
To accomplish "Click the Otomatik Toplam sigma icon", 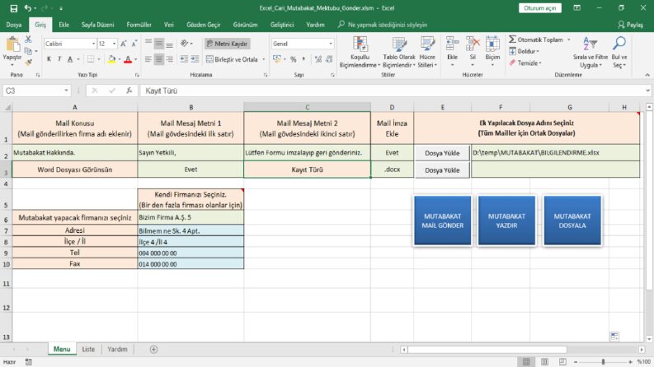I will [513, 39].
